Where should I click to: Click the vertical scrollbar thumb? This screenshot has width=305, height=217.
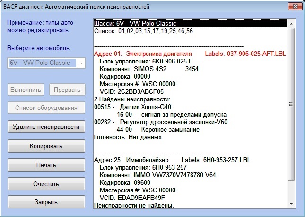[x=291, y=104]
